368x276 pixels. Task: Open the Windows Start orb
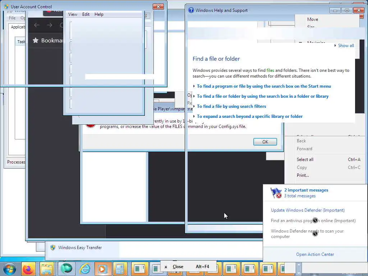[9, 269]
